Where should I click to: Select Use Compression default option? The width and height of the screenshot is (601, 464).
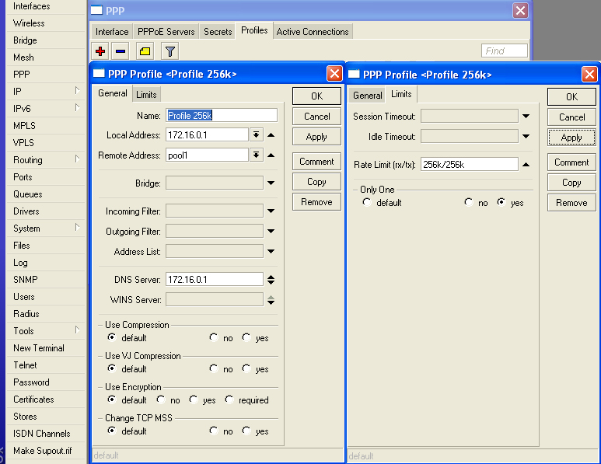111,337
